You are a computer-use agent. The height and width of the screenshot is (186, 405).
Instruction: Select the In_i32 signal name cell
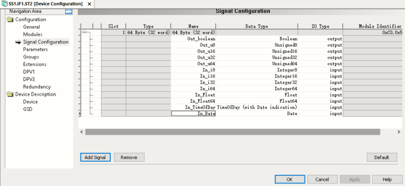click(193, 82)
